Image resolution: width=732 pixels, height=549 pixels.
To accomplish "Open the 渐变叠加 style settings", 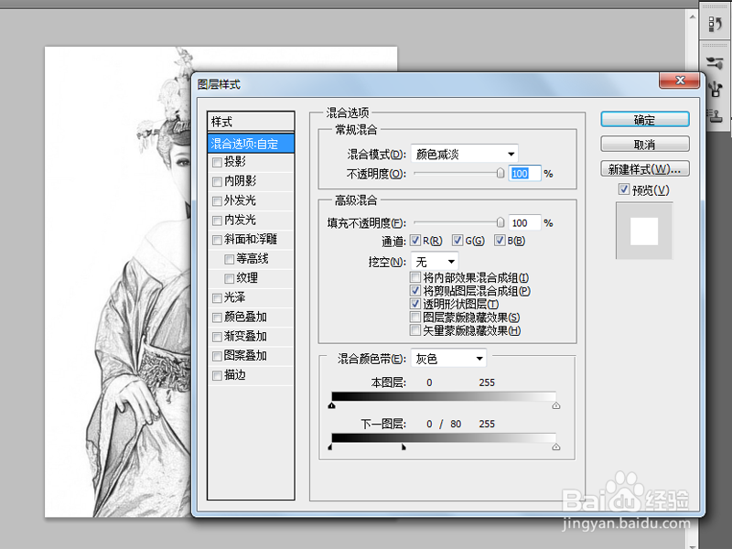I will (245, 336).
